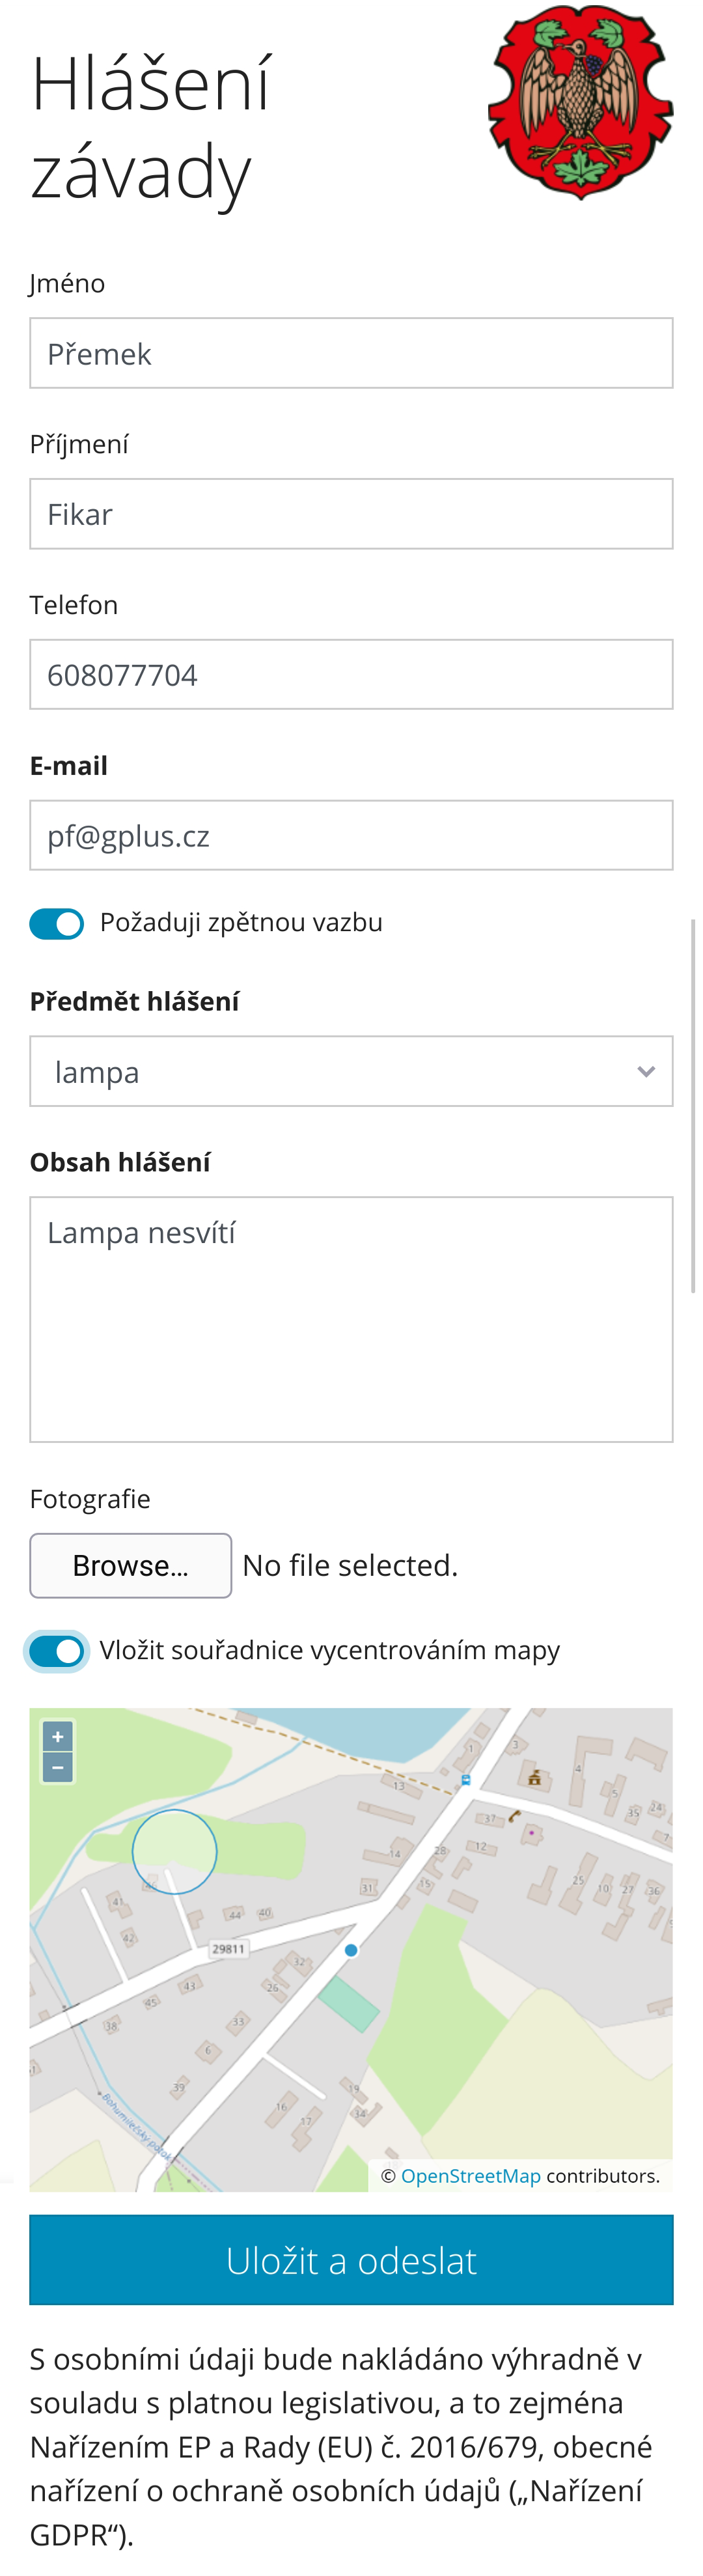Toggle Vložit souřadnice vycentrováním mapy switch
The image size is (703, 2576).
coord(57,1651)
